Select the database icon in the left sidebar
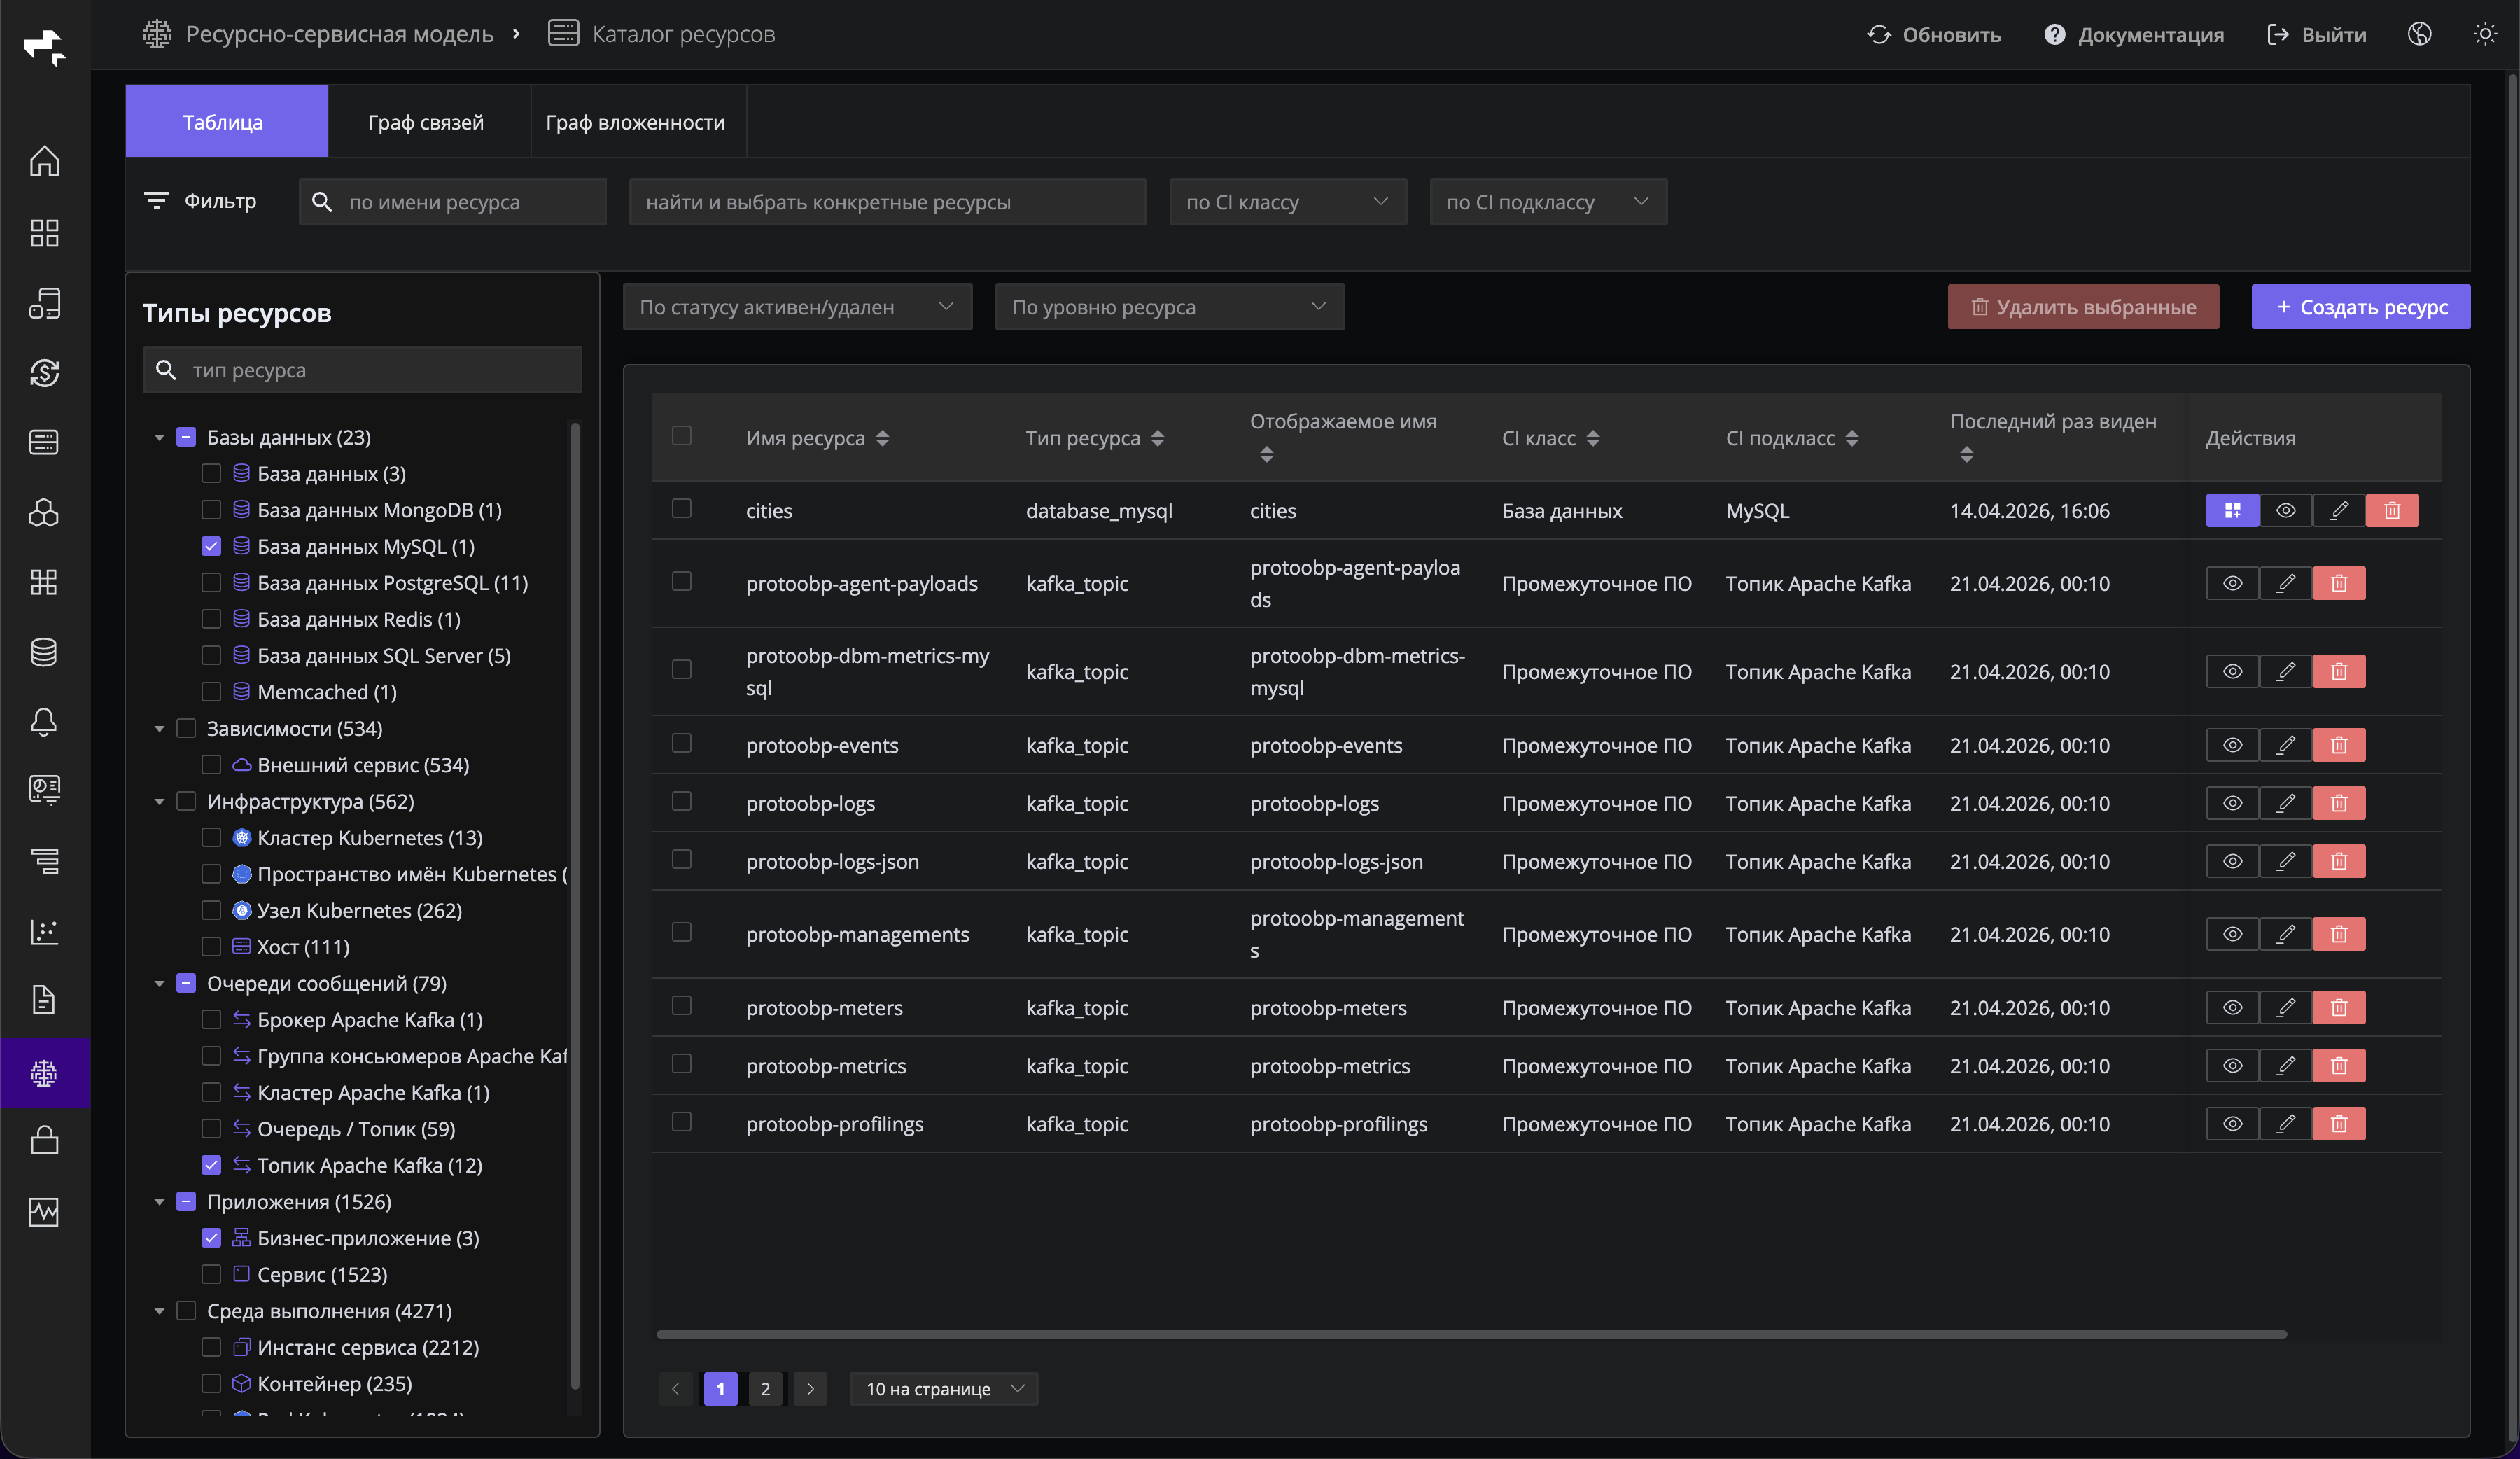Viewport: 2520px width, 1459px height. tap(45, 652)
